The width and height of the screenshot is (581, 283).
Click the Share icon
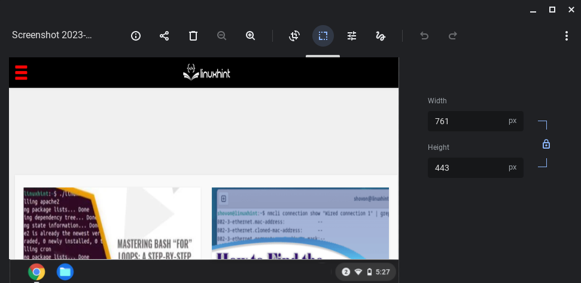coord(165,36)
